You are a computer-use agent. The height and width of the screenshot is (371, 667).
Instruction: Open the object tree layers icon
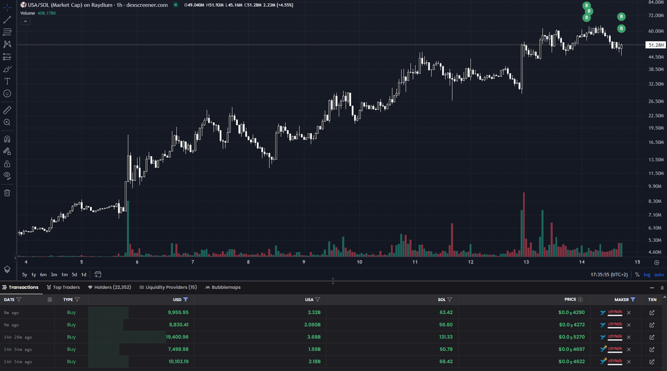point(7,269)
